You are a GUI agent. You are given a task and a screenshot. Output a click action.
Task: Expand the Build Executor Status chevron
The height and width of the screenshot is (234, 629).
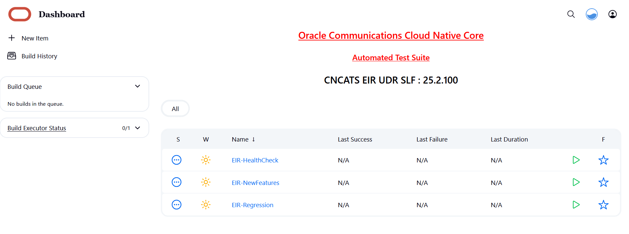tap(138, 128)
